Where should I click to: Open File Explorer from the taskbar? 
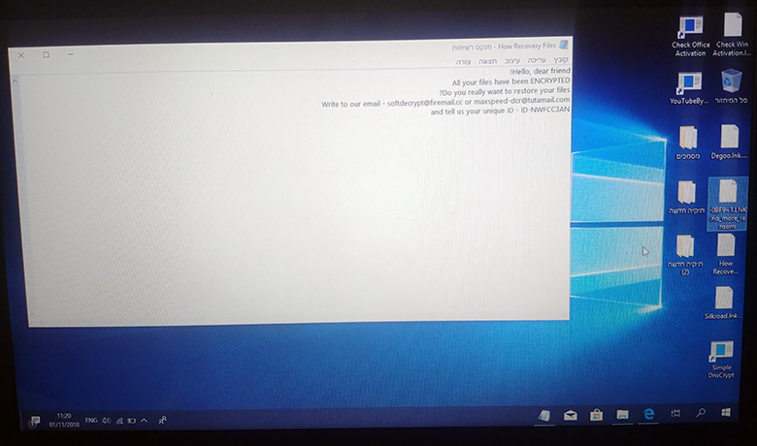622,415
